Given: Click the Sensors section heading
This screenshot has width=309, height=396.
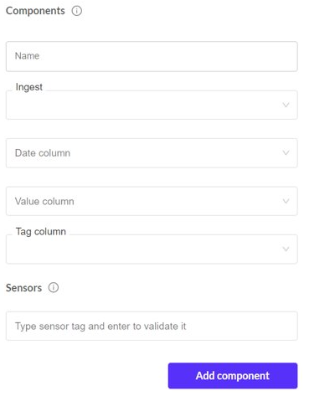Looking at the screenshot, I should [x=23, y=288].
